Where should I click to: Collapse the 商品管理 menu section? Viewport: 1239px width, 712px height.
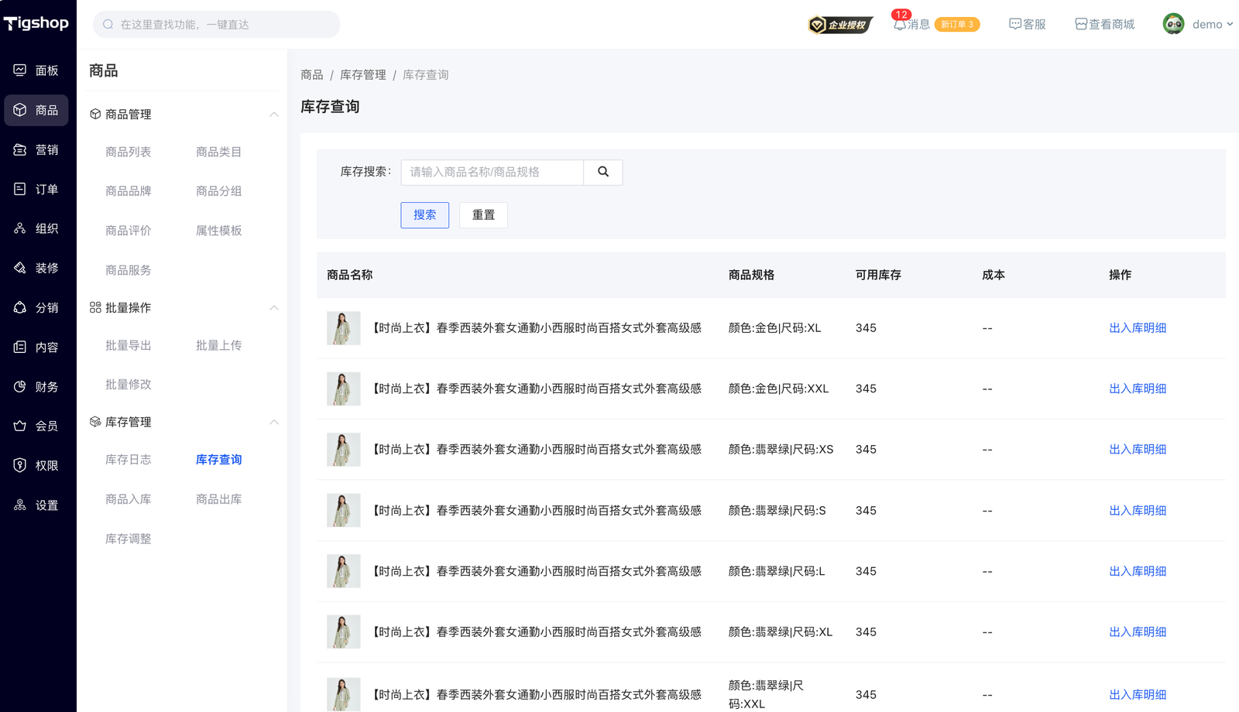(273, 115)
